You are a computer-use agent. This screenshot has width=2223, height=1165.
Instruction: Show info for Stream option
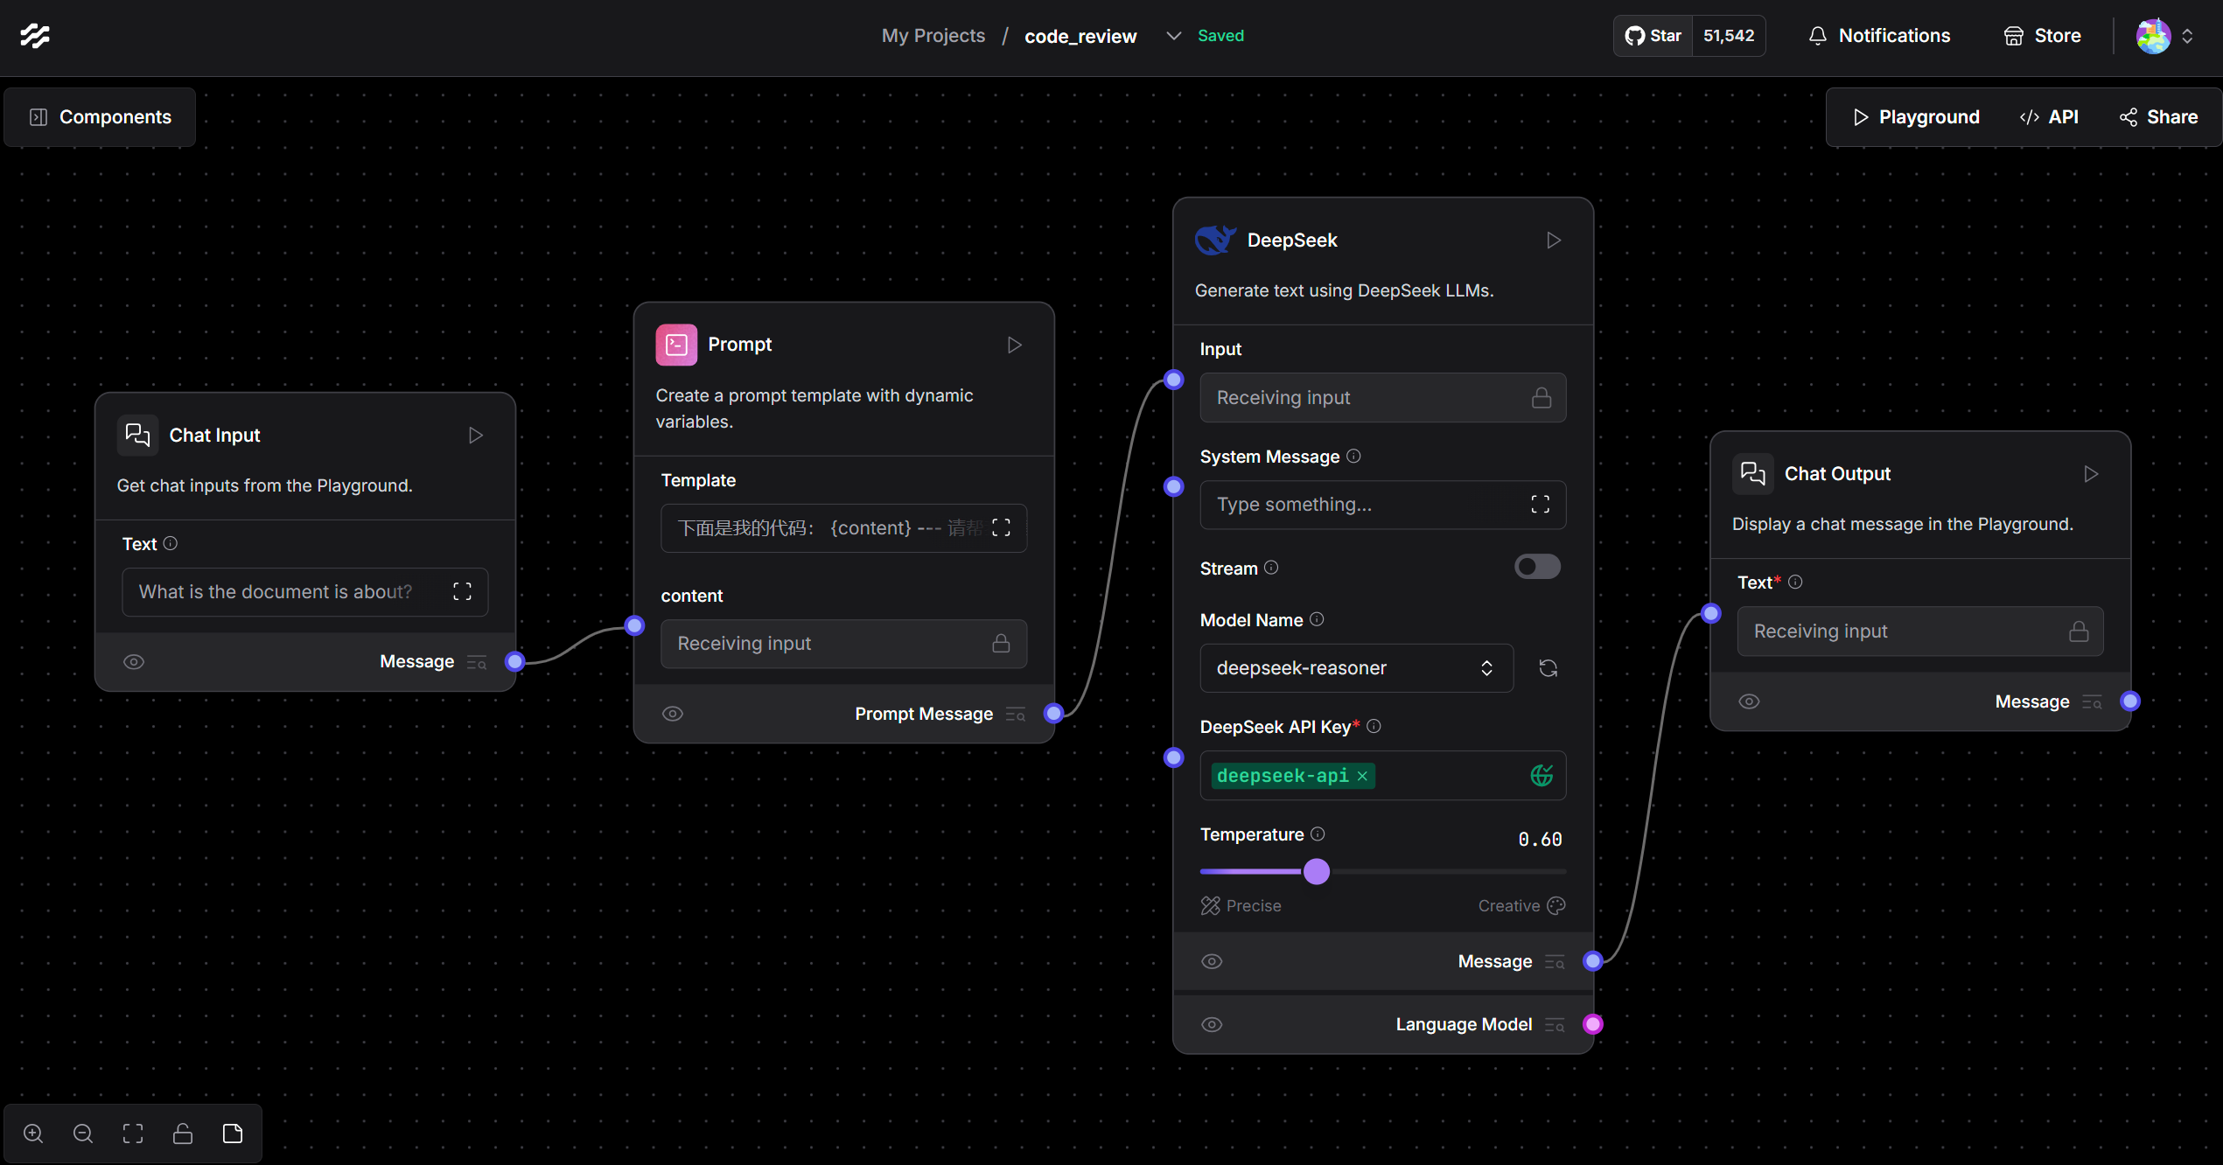pos(1272,568)
